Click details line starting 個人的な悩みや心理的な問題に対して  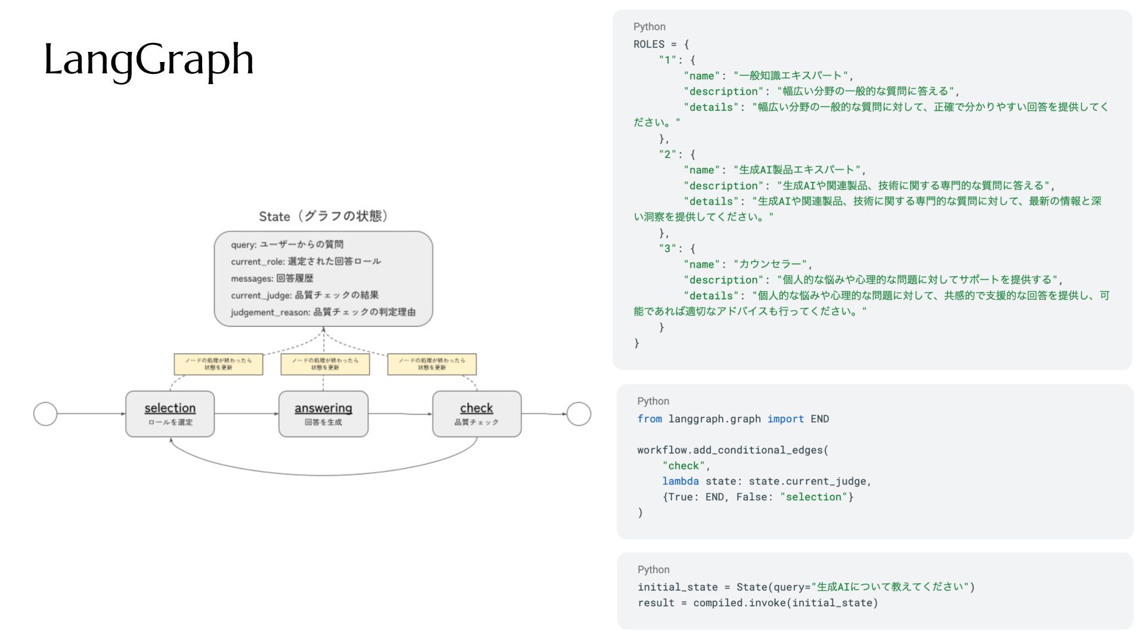click(896, 295)
